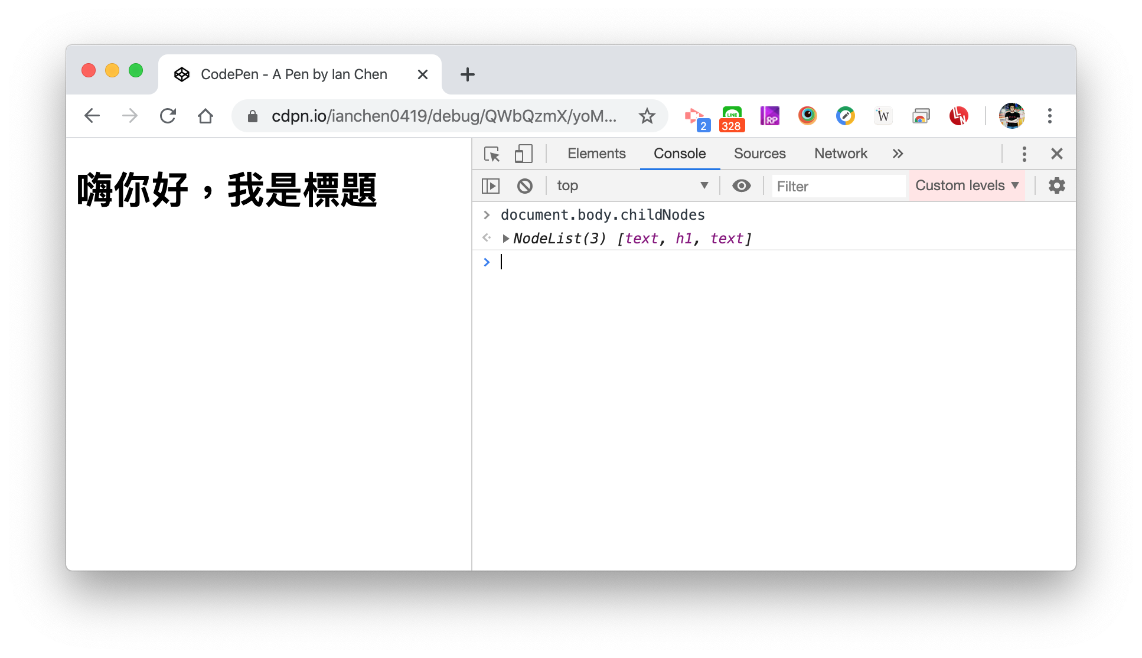Image resolution: width=1142 pixels, height=658 pixels.
Task: Click the LINE extension icon
Action: [732, 116]
